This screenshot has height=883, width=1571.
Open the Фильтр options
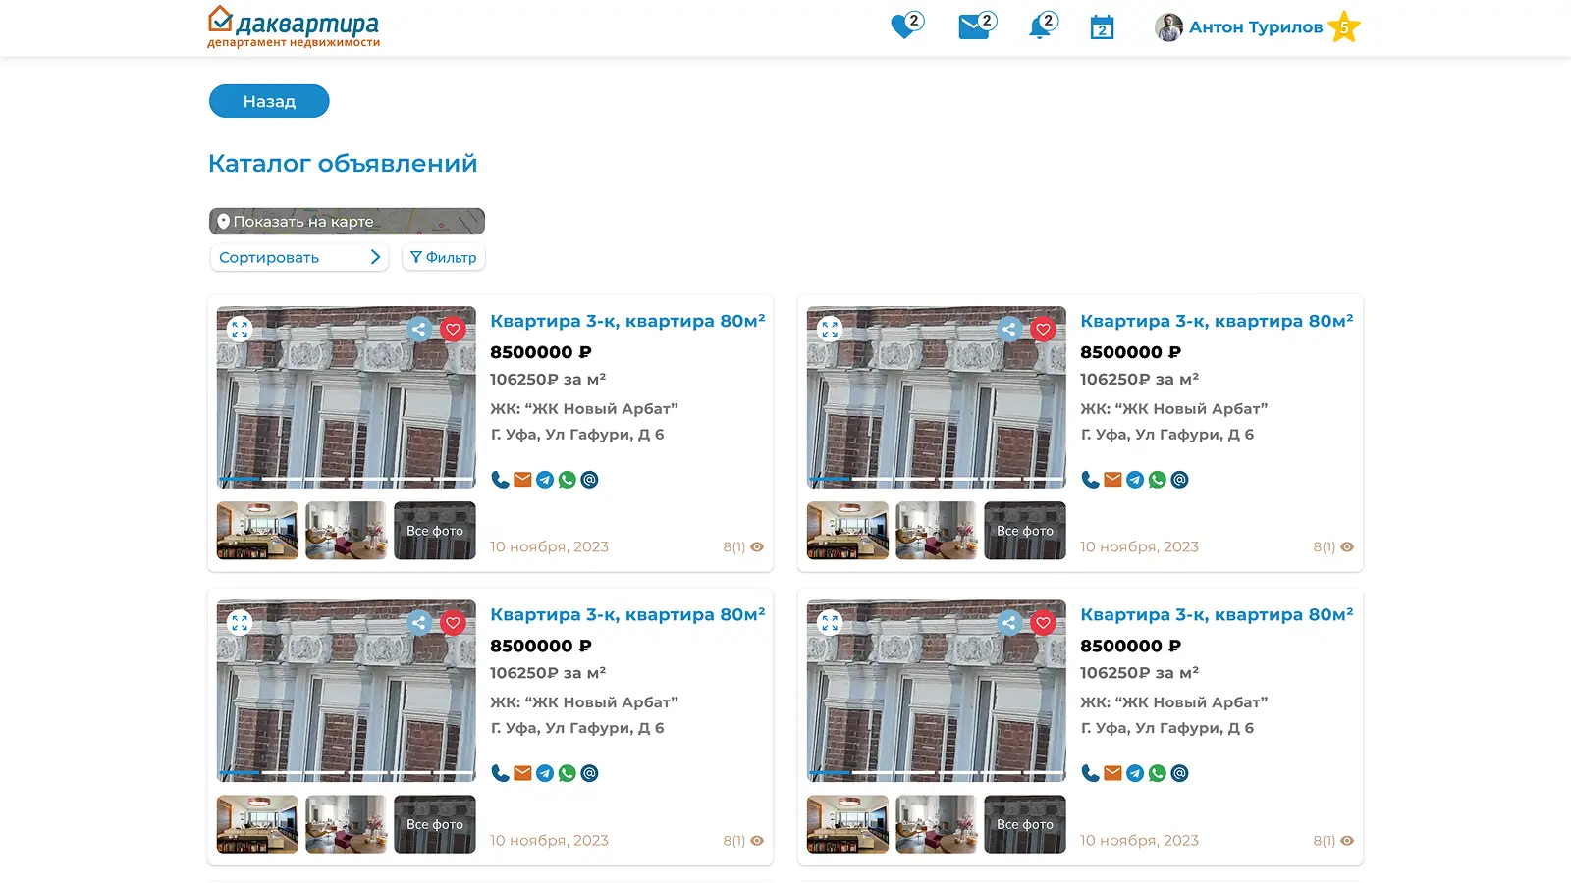[x=444, y=257]
